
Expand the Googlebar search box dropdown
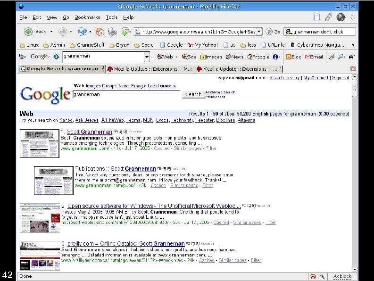[147, 57]
